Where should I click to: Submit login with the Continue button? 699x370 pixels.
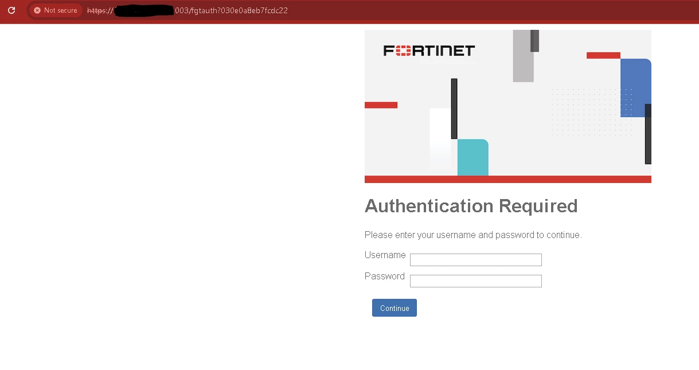click(395, 308)
